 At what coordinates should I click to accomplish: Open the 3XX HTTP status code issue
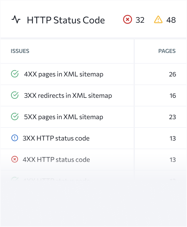[56, 138]
